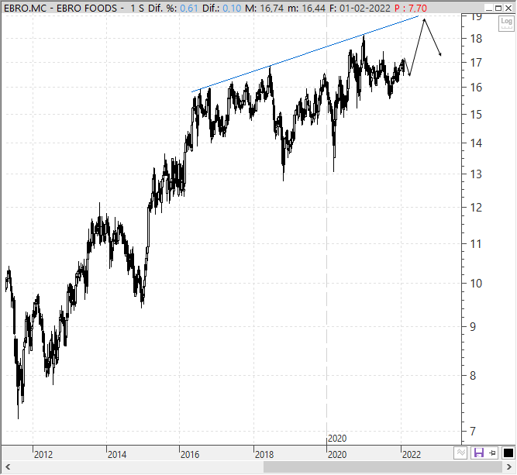This screenshot has height=475, width=517.
Task: Click the 1 S timeframe indicator in title
Action: point(137,8)
